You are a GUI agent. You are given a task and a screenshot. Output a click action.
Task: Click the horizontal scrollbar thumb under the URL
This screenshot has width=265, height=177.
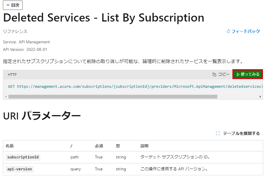pos(113,96)
